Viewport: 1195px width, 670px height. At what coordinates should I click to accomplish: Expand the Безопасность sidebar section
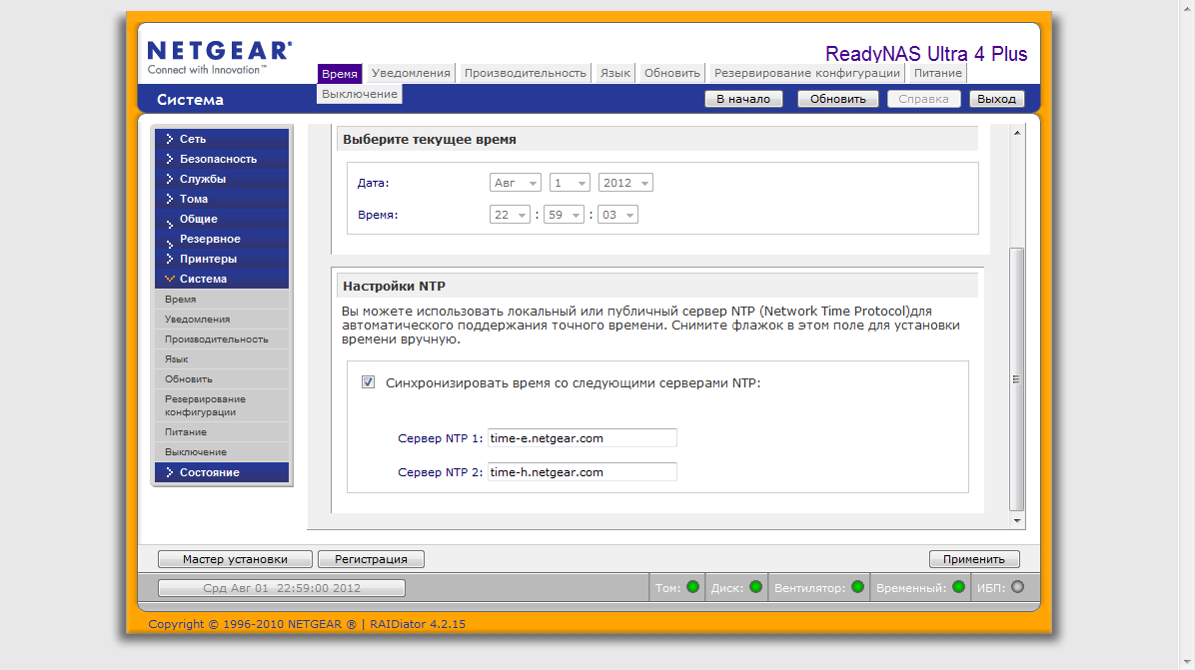click(222, 159)
